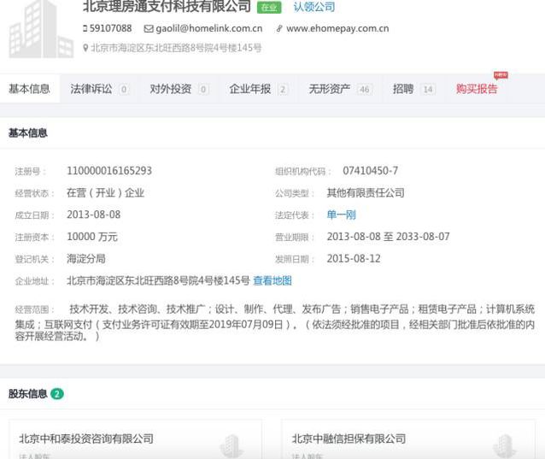Click the email envelope icon

click(148, 29)
